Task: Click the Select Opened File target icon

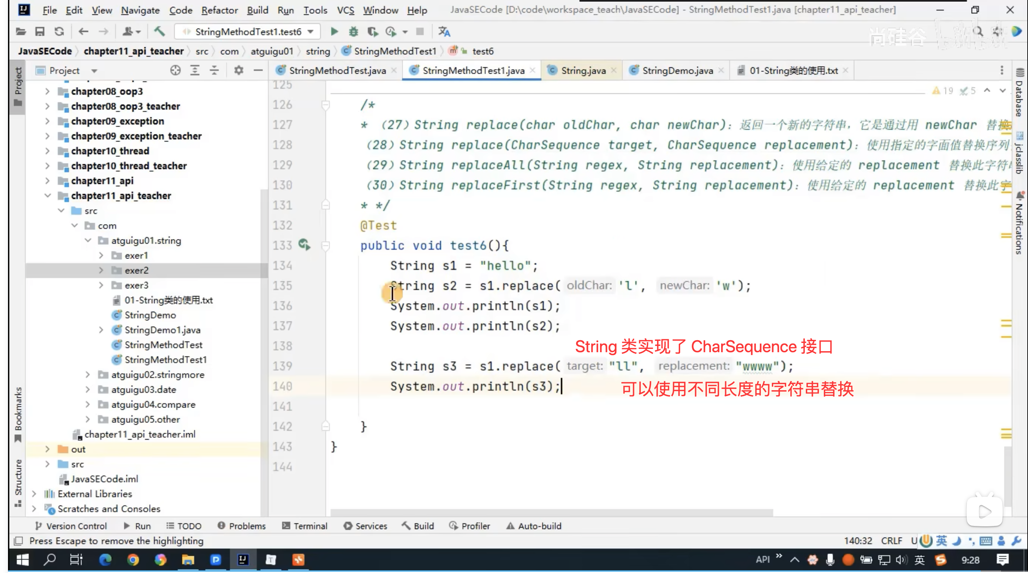Action: [175, 71]
